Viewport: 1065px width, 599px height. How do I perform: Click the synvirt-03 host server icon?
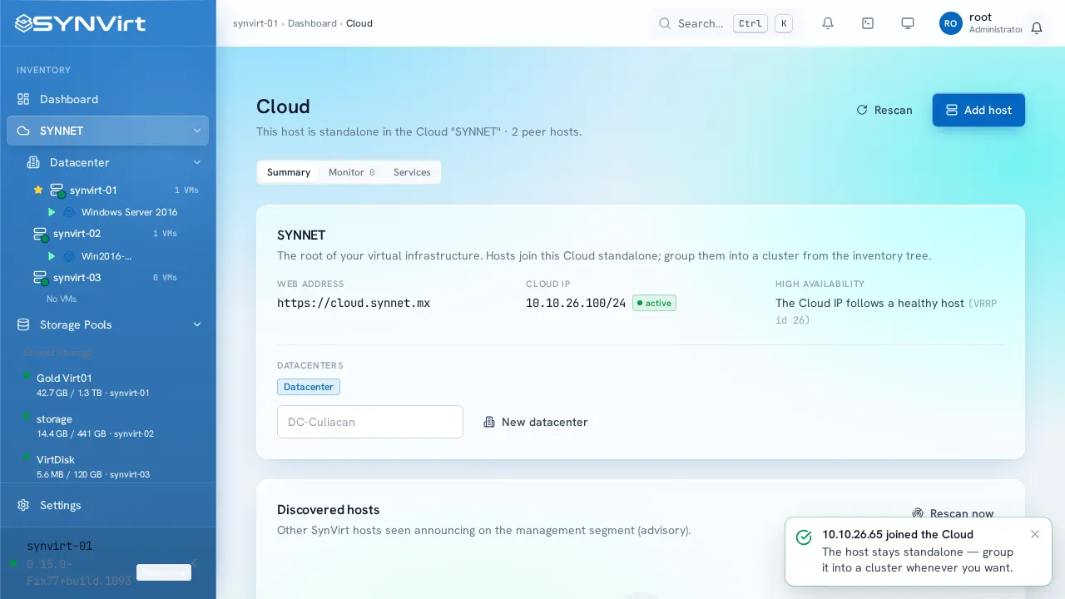tap(40, 277)
